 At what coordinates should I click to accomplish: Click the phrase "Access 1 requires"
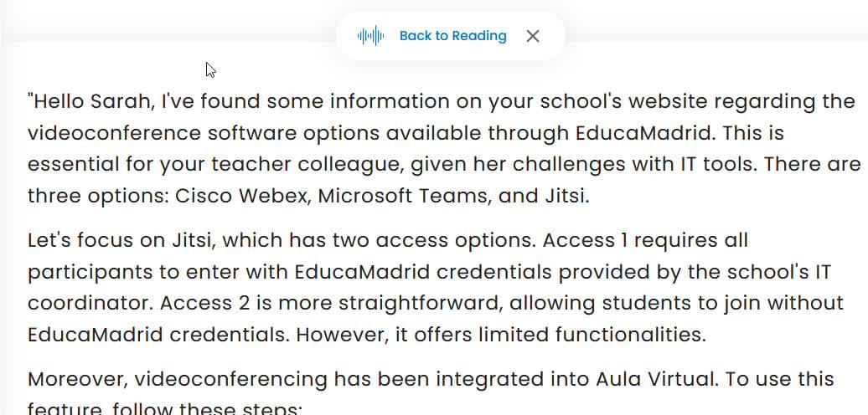click(x=617, y=241)
